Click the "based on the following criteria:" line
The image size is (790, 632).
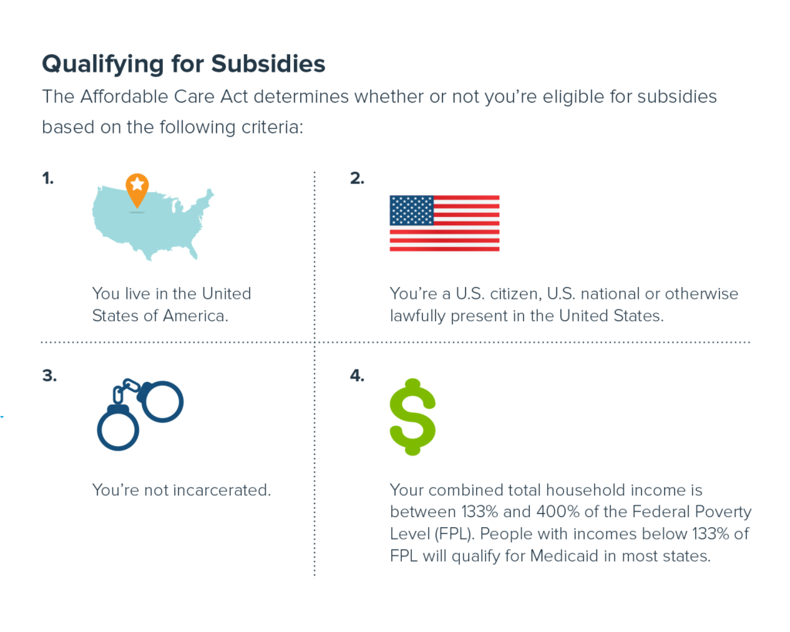173,127
